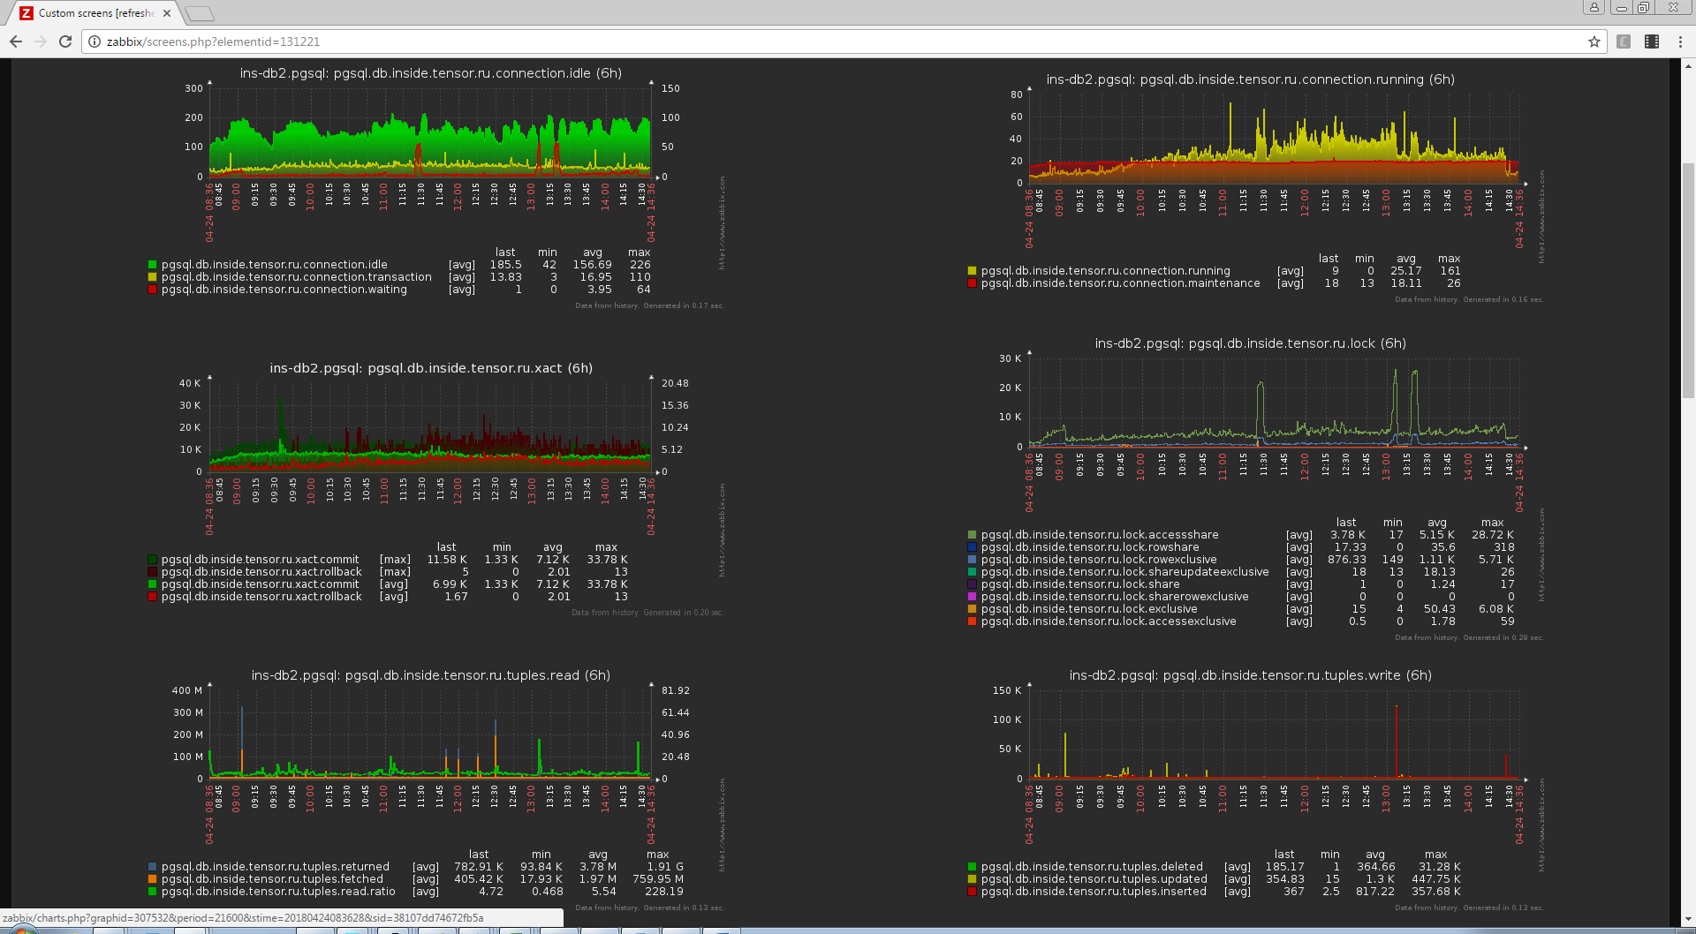Click the dark extension icon beside the menu
Viewport: 1696px width, 934px height.
pyautogui.click(x=1652, y=41)
